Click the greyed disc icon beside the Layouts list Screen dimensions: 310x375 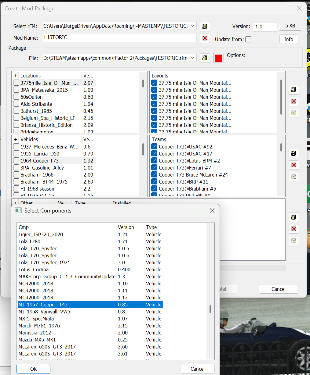pyautogui.click(x=294, y=113)
